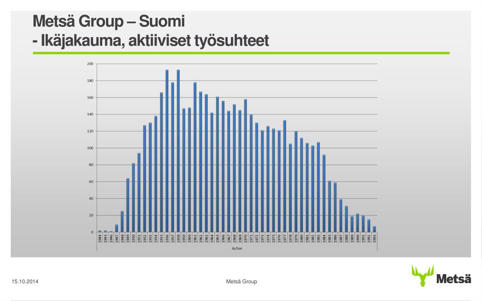Click the x-axis year label '1970'
Viewport: 482px width, 301px height.
245,239
